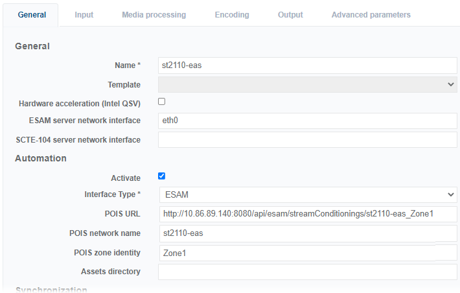Click the Interface Type chevron arrow
Screen dimensions: 460x293
click(451, 194)
